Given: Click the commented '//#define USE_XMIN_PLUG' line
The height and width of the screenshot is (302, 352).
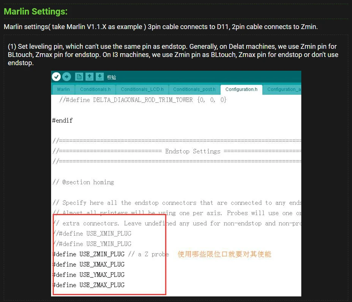Looking at the screenshot, I should 92,233.
